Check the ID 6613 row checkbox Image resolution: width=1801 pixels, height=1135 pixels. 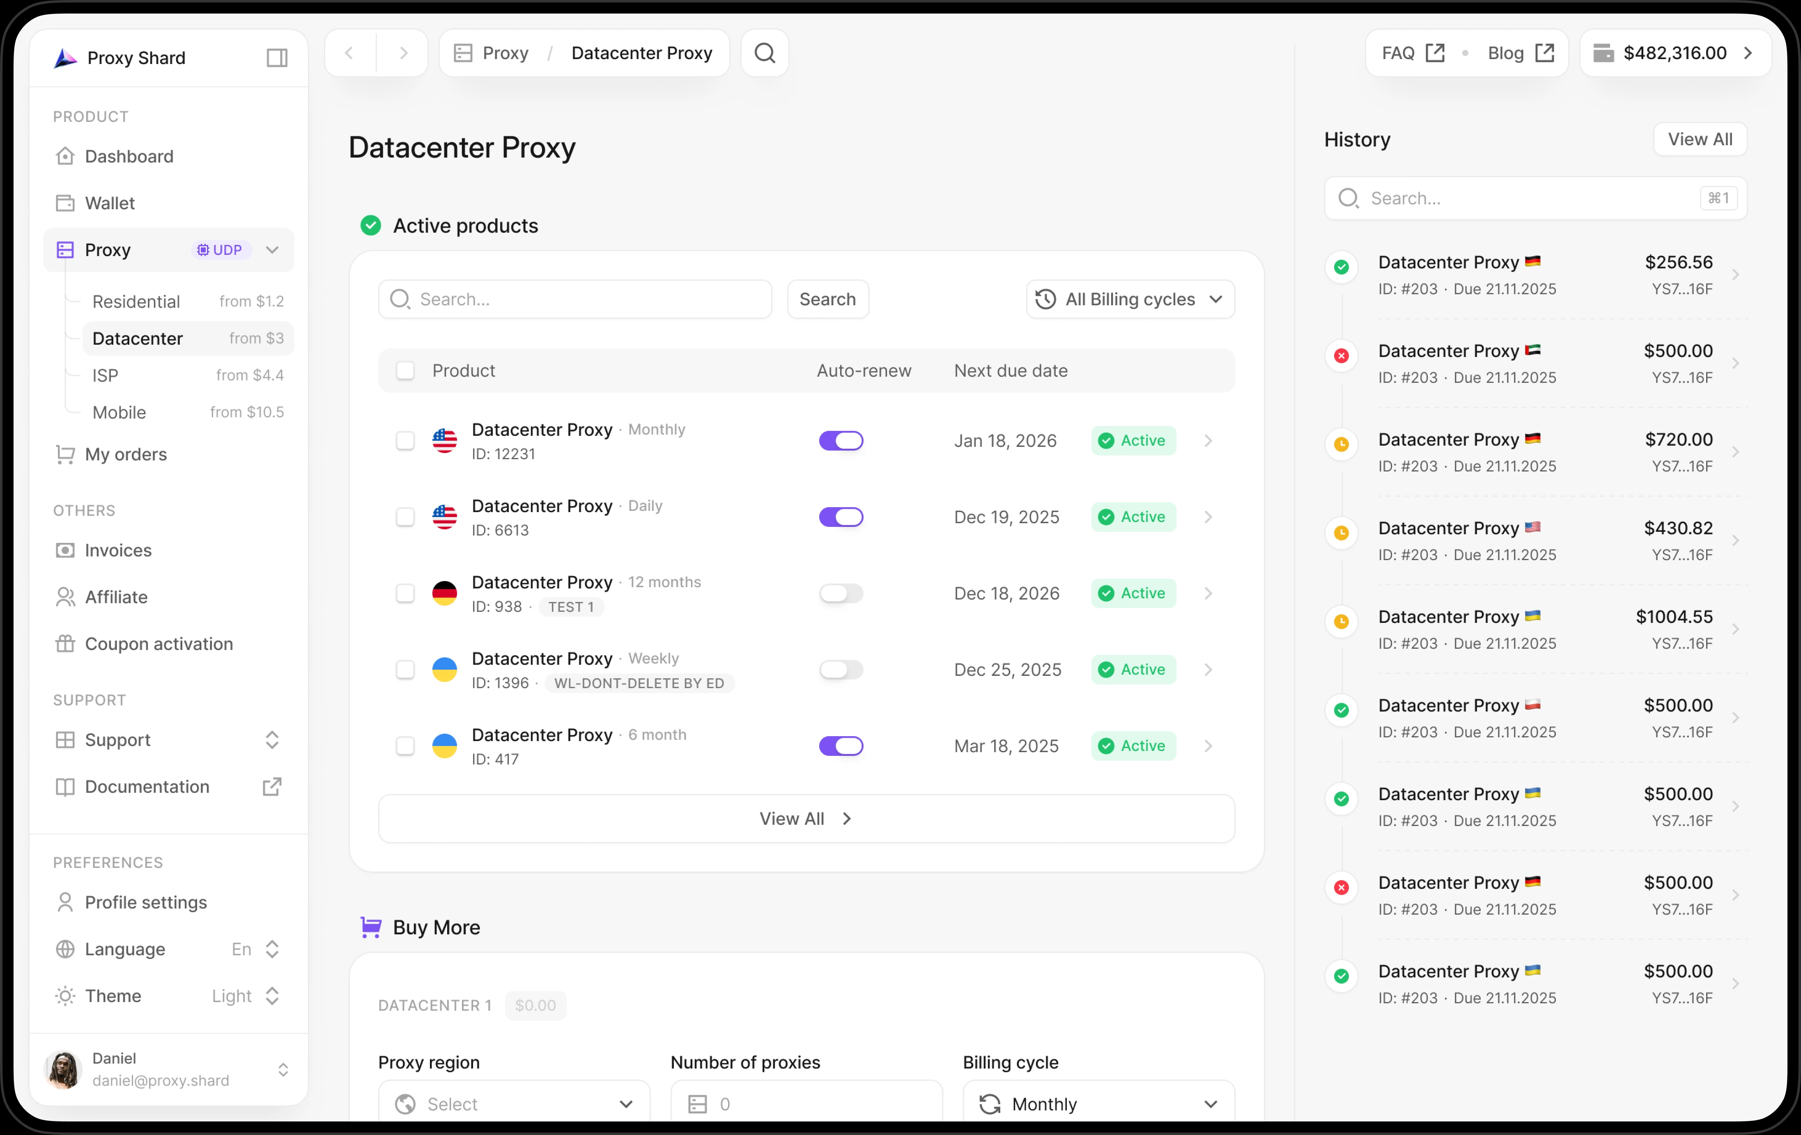click(404, 517)
